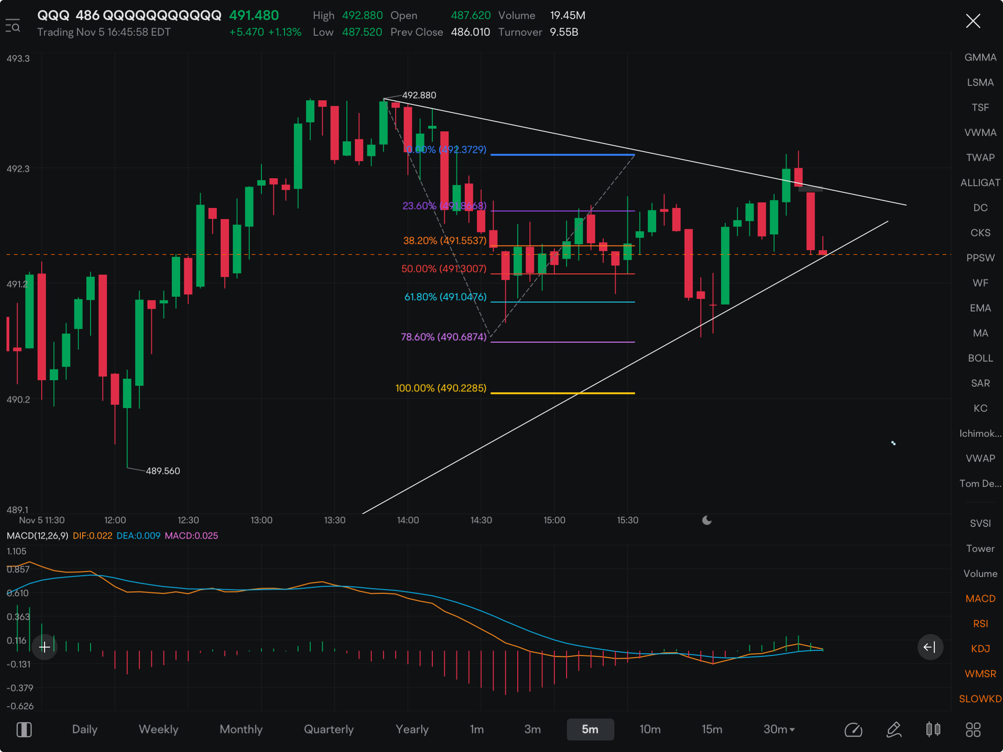Select the 0.00% Fibonacci level label
This screenshot has height=752, width=1003.
coord(446,149)
